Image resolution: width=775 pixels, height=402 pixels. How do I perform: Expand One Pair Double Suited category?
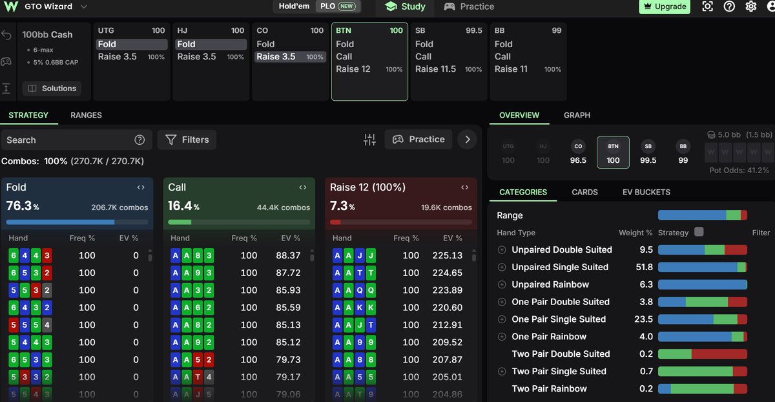pos(502,302)
